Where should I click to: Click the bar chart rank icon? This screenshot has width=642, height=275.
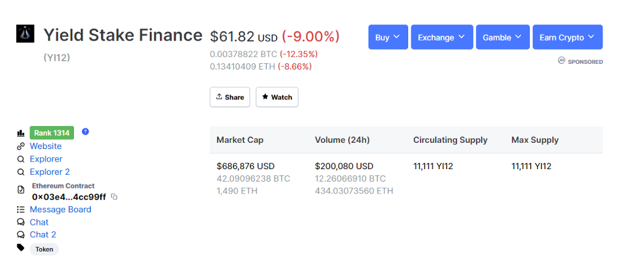21,133
